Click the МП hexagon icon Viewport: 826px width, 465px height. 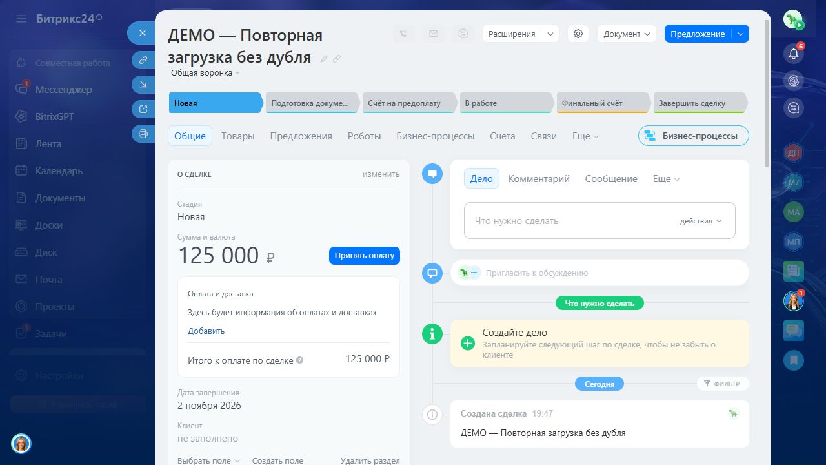pyautogui.click(x=794, y=242)
